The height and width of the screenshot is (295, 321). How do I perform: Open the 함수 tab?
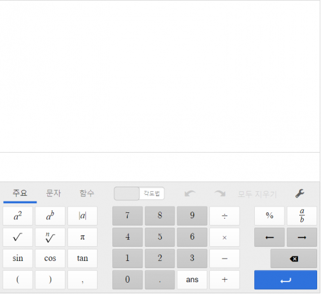point(87,193)
